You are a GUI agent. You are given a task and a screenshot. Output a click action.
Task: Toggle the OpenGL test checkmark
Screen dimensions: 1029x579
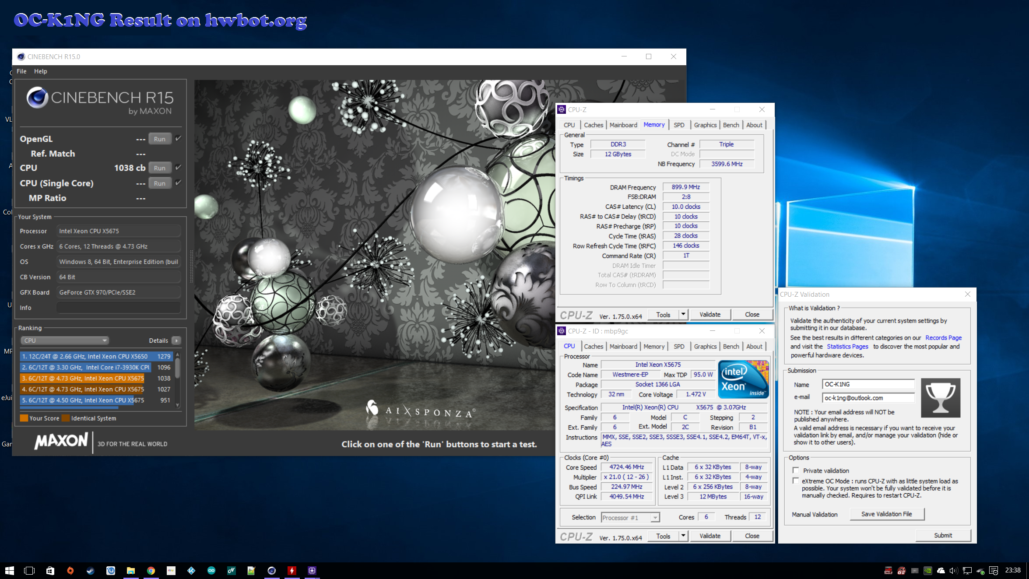pos(178,139)
